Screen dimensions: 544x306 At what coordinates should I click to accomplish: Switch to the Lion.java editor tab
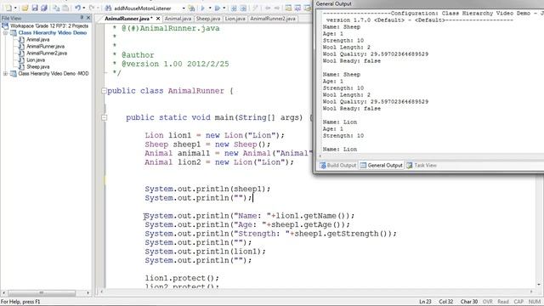pyautogui.click(x=235, y=19)
